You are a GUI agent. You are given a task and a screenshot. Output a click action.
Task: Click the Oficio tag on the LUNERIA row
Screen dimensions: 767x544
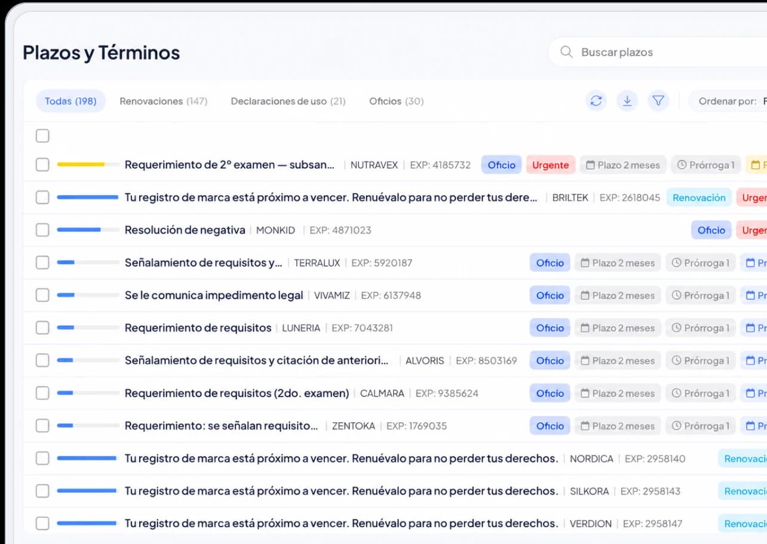[550, 328]
